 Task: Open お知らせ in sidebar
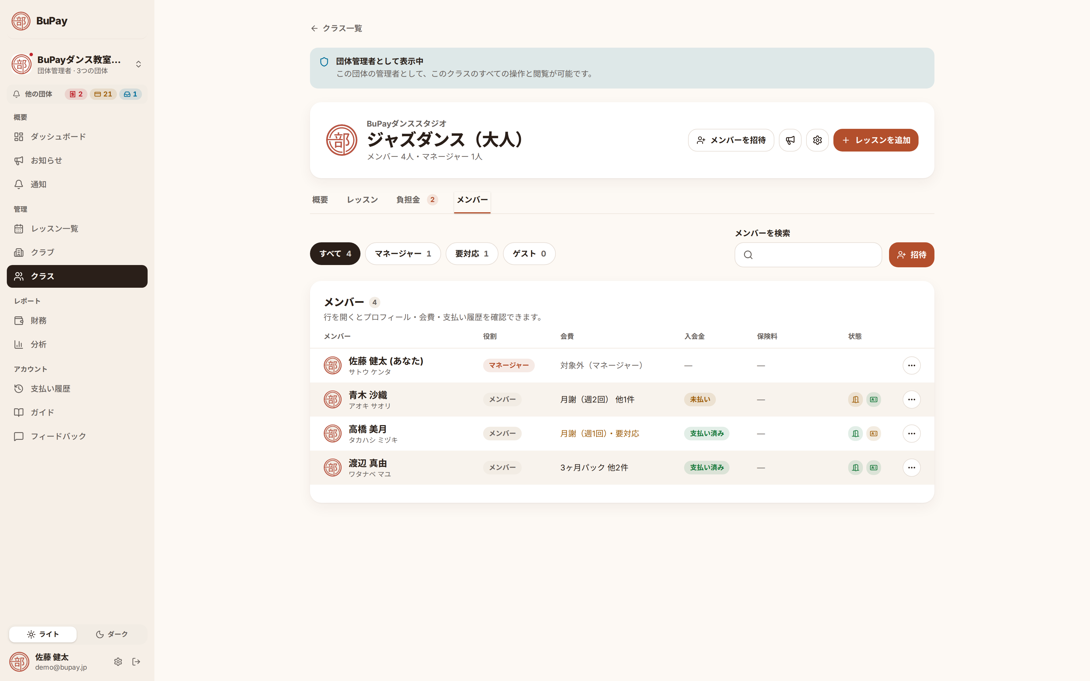(77, 160)
